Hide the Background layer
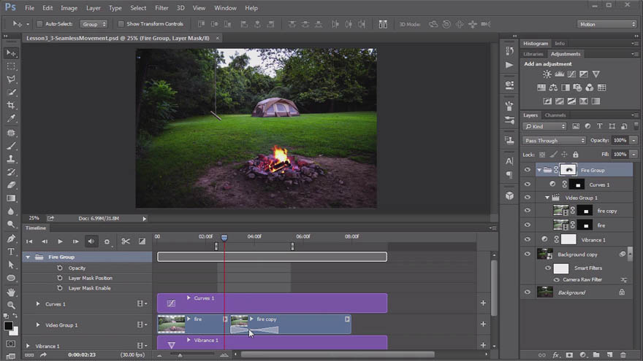This screenshot has width=643, height=361. click(x=528, y=292)
